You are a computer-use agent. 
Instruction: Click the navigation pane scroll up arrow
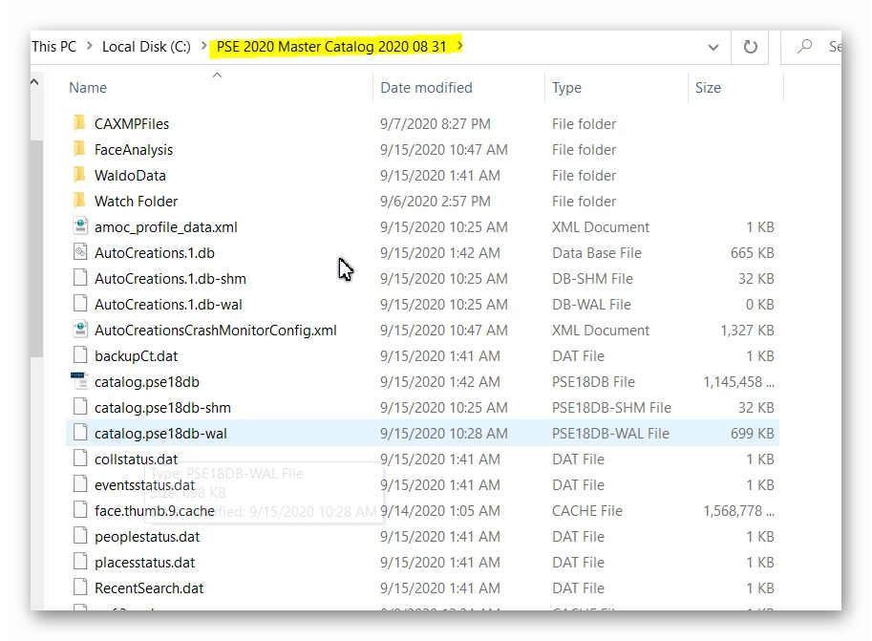point(34,82)
